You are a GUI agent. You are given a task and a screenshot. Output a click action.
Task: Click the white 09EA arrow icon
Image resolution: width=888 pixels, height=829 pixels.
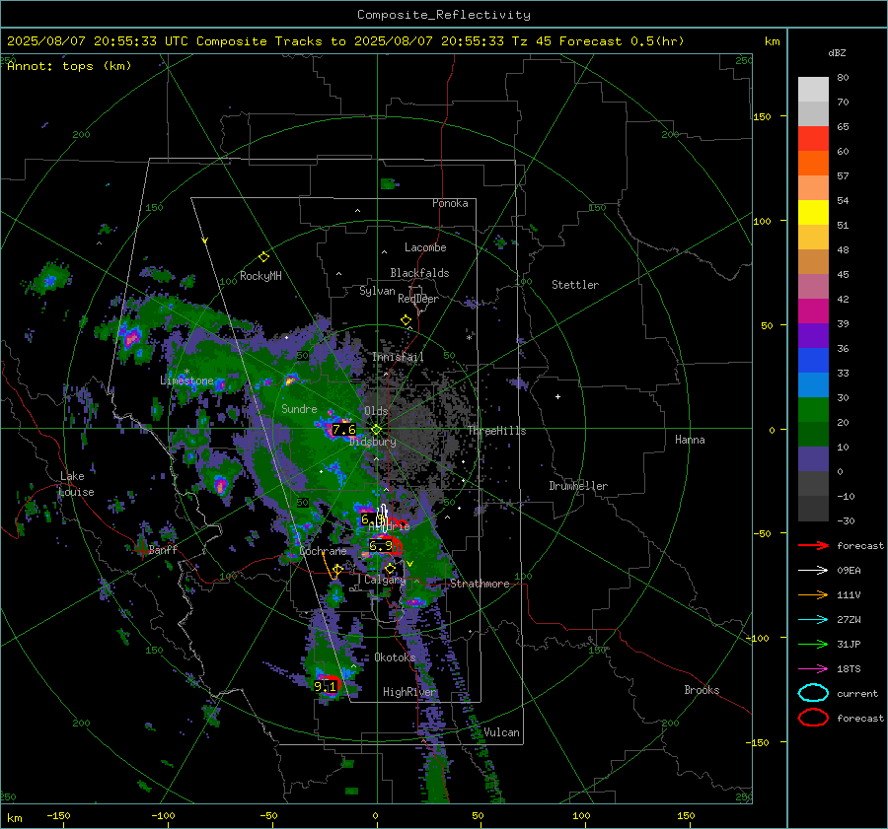pyautogui.click(x=813, y=571)
